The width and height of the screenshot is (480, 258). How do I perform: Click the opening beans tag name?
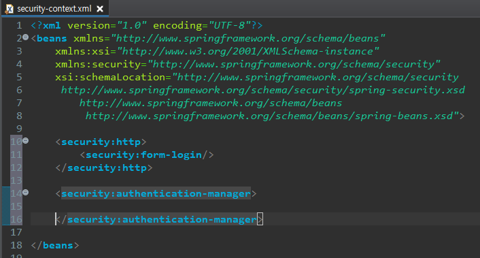tap(52, 39)
